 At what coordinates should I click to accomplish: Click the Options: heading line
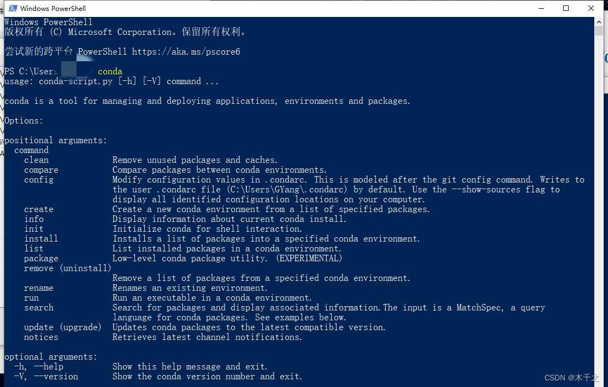[23, 120]
